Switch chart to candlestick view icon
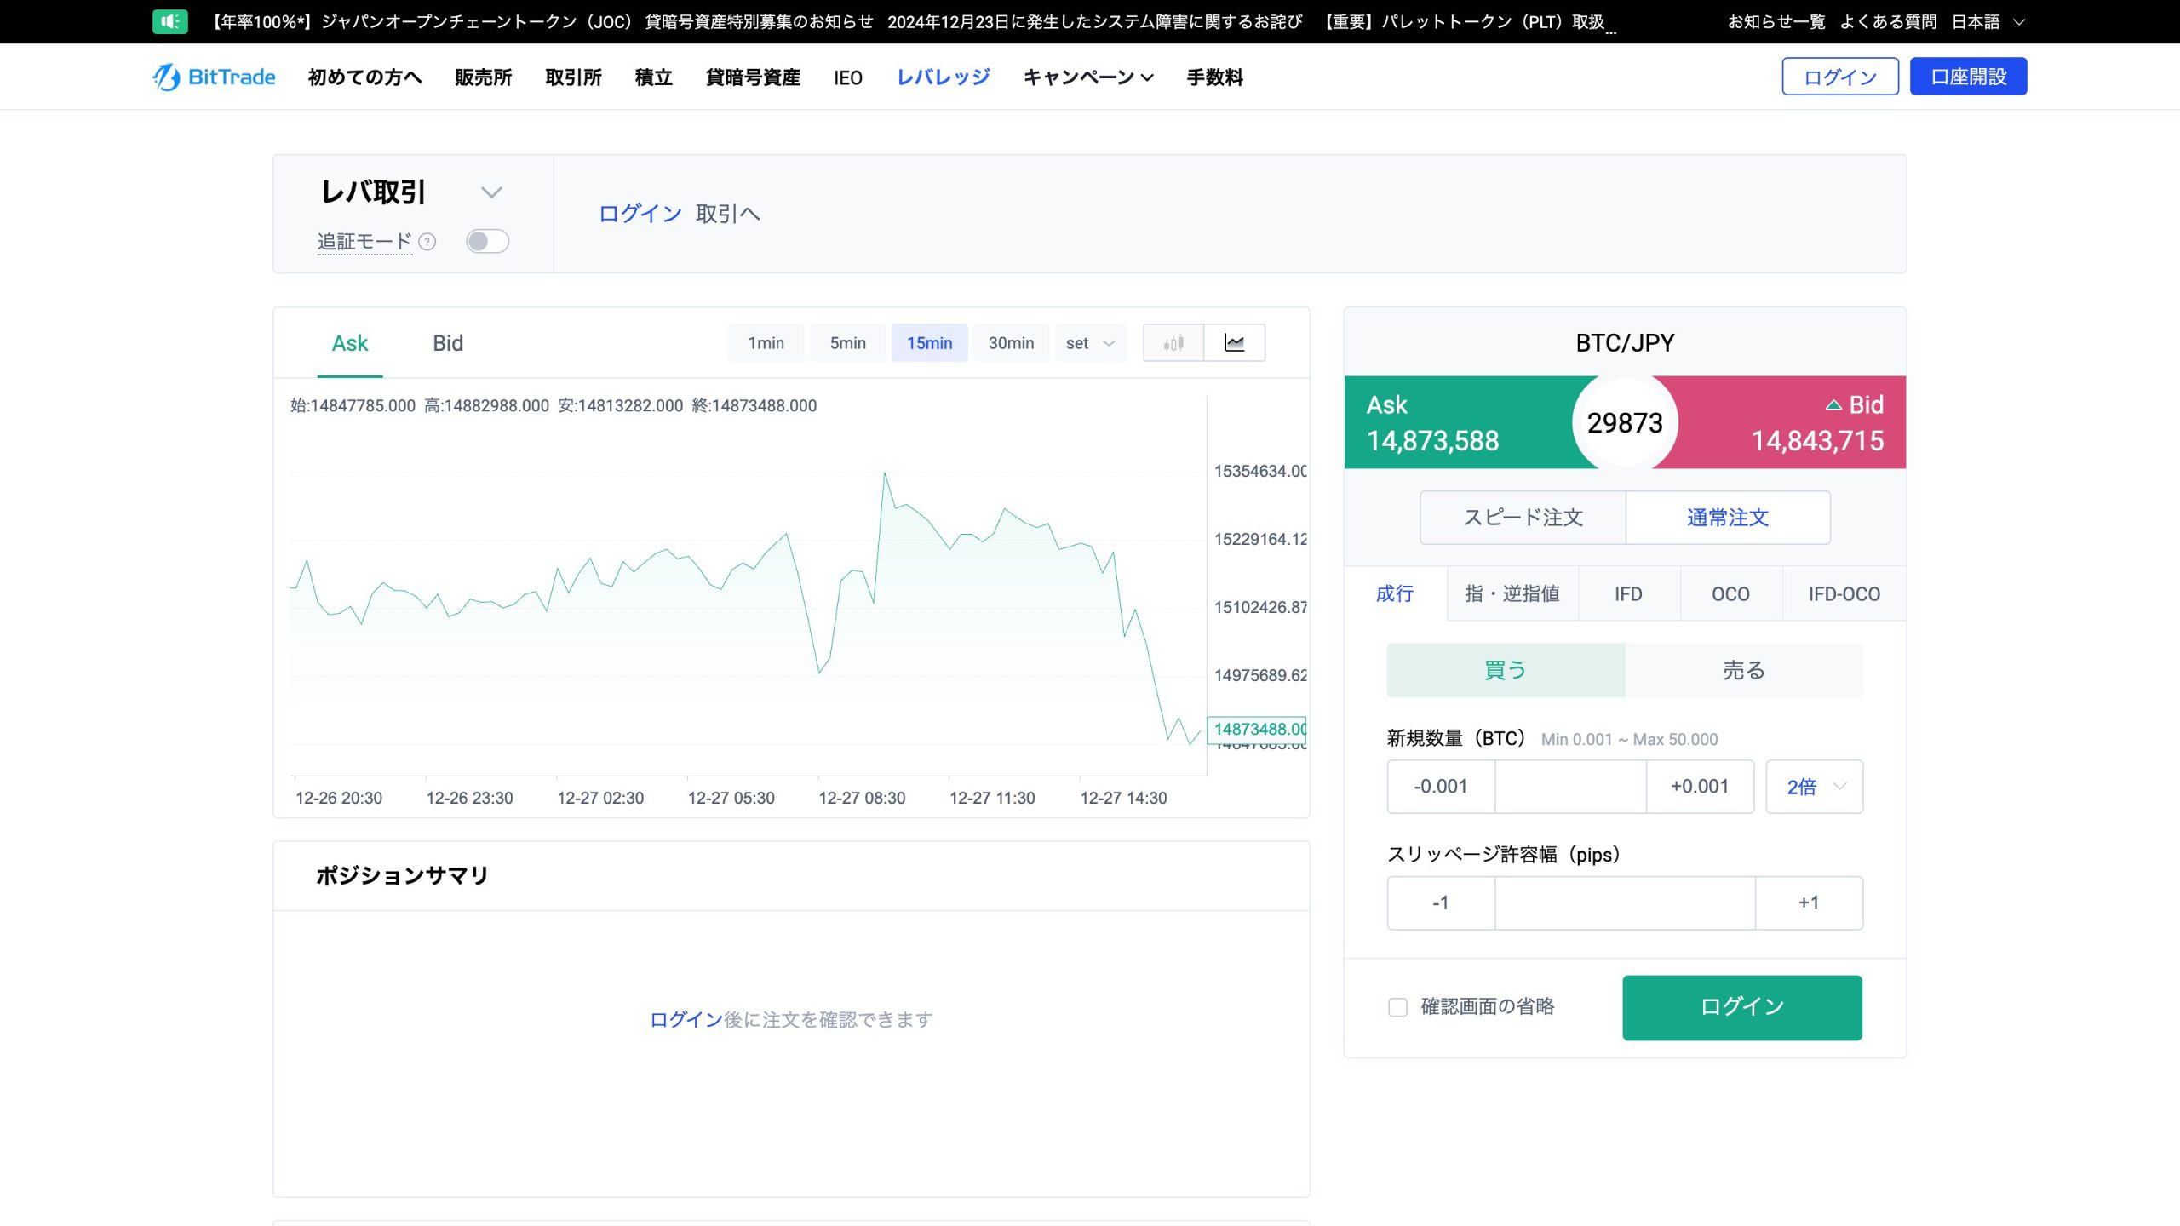The width and height of the screenshot is (2180, 1226). pos(1173,343)
